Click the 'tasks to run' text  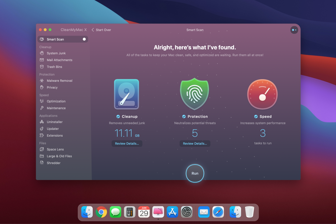[x=263, y=143]
